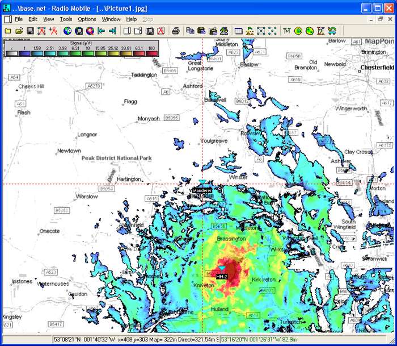Click the red 100 µV legend swatch
Viewport: 397px width, 346px height.
click(x=151, y=53)
